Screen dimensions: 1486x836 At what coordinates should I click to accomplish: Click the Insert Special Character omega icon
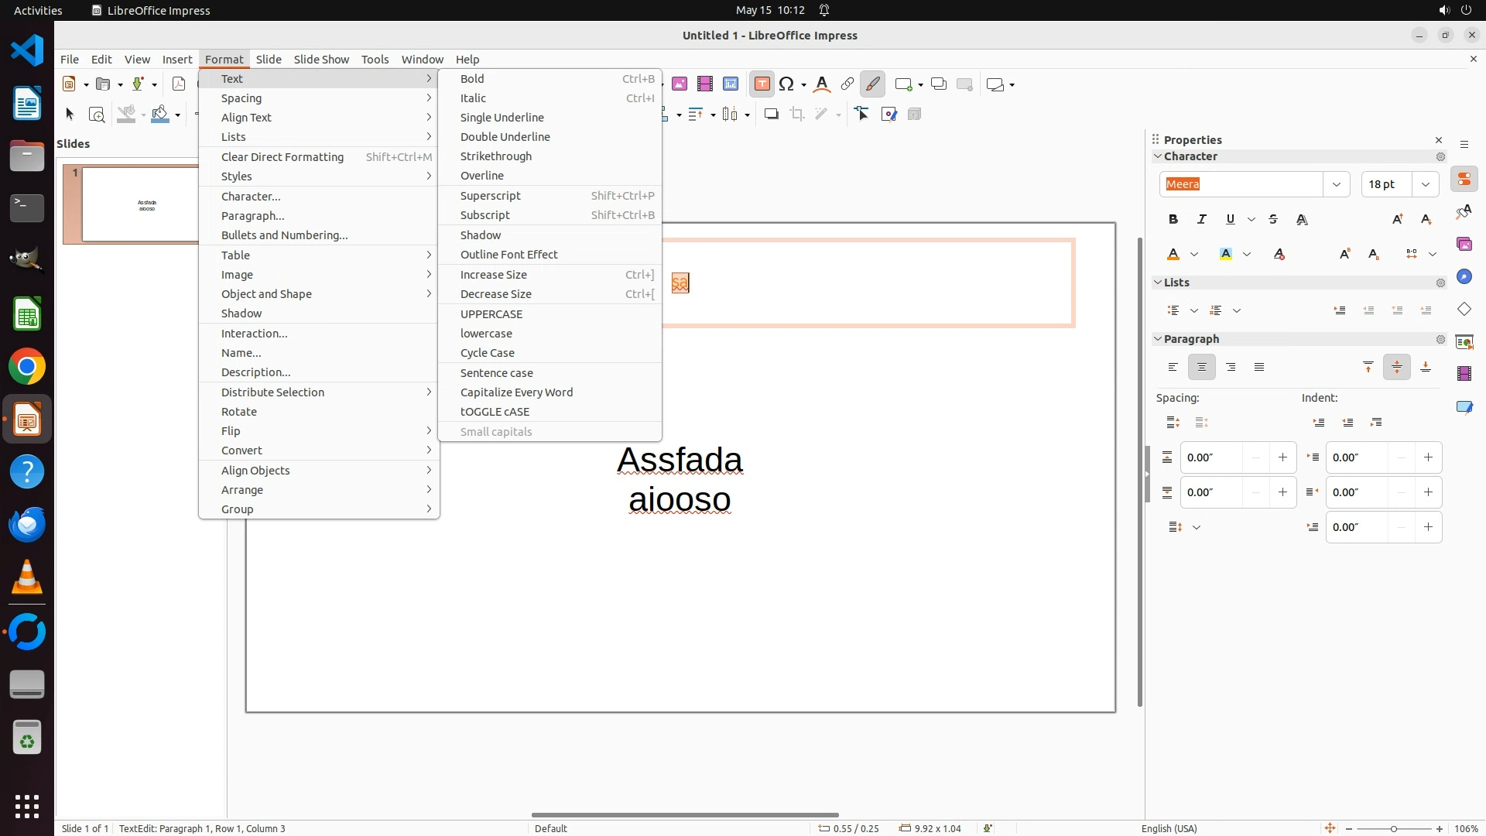(786, 84)
